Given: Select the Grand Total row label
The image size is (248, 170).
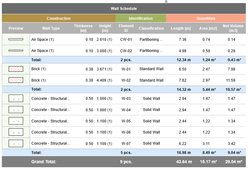Looking at the screenshot, I should [x=44, y=162].
